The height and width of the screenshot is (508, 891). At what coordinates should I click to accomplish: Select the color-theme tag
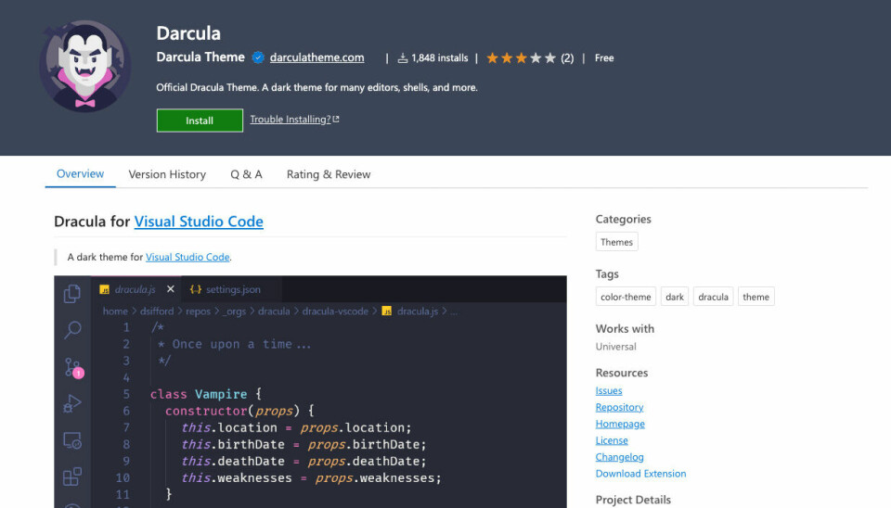[x=626, y=297]
